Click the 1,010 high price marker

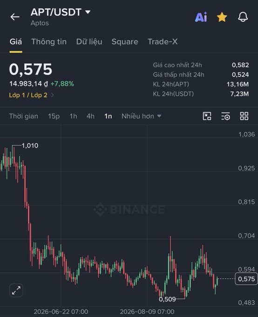pyautogui.click(x=30, y=146)
